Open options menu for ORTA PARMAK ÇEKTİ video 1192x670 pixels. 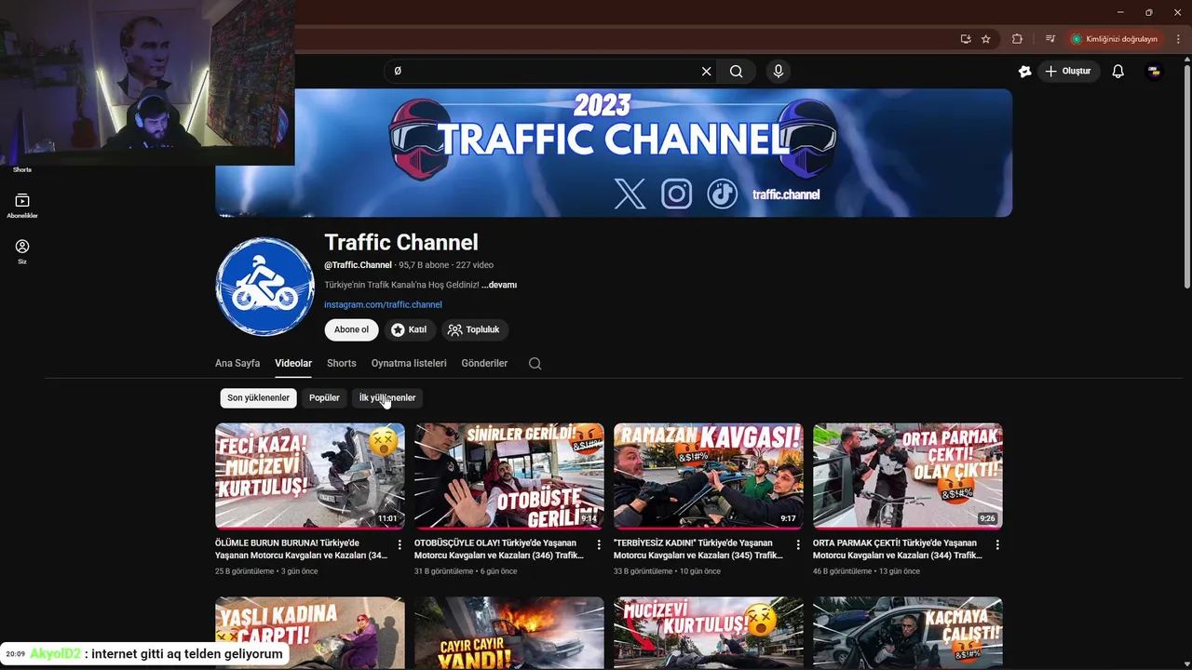997,544
